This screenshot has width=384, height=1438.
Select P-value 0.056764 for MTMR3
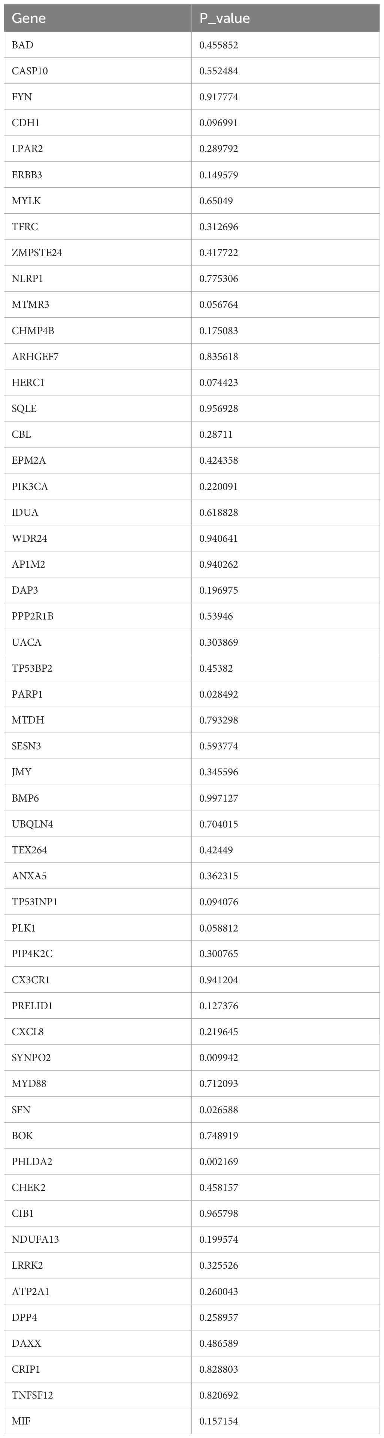coord(218,305)
